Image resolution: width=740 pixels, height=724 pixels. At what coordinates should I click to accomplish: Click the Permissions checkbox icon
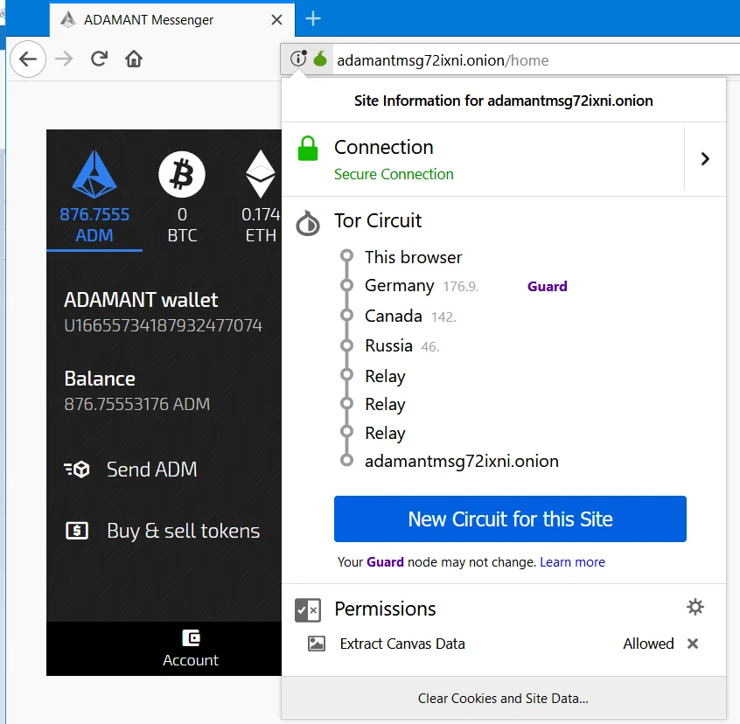(308, 609)
